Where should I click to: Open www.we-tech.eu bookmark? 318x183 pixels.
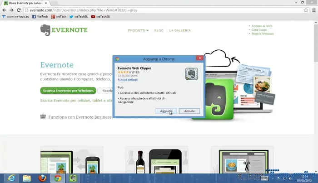[15, 17]
